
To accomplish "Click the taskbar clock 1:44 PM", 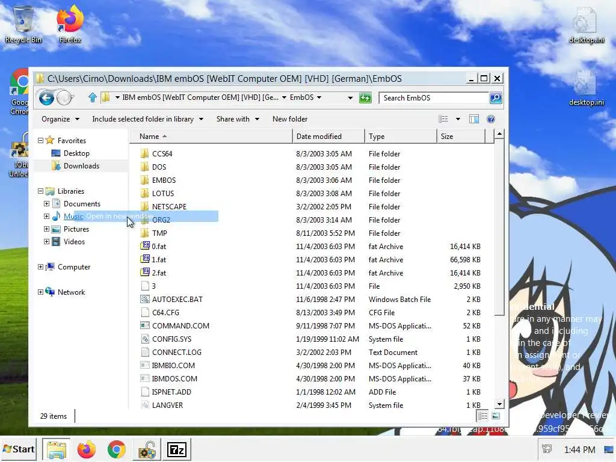I will [x=579, y=449].
